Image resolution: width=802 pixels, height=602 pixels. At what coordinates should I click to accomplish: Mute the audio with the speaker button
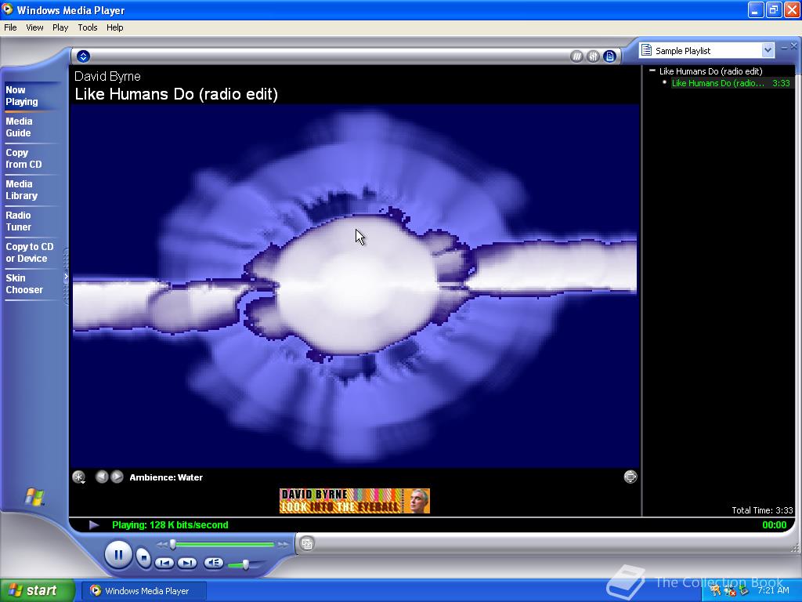coord(213,563)
